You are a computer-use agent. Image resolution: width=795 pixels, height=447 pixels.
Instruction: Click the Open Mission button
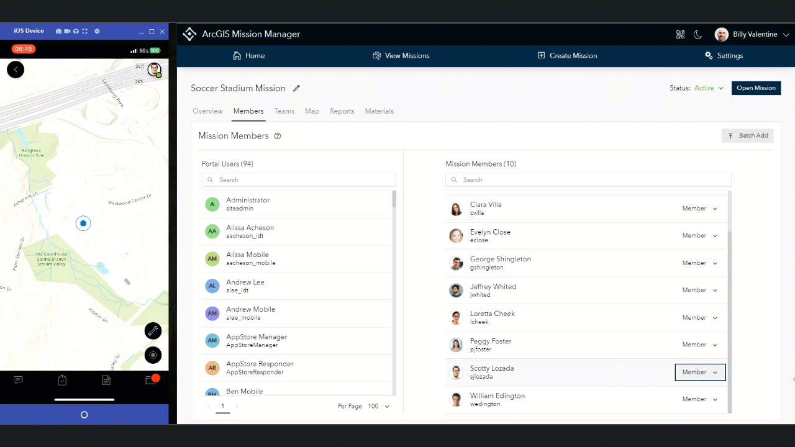(756, 88)
